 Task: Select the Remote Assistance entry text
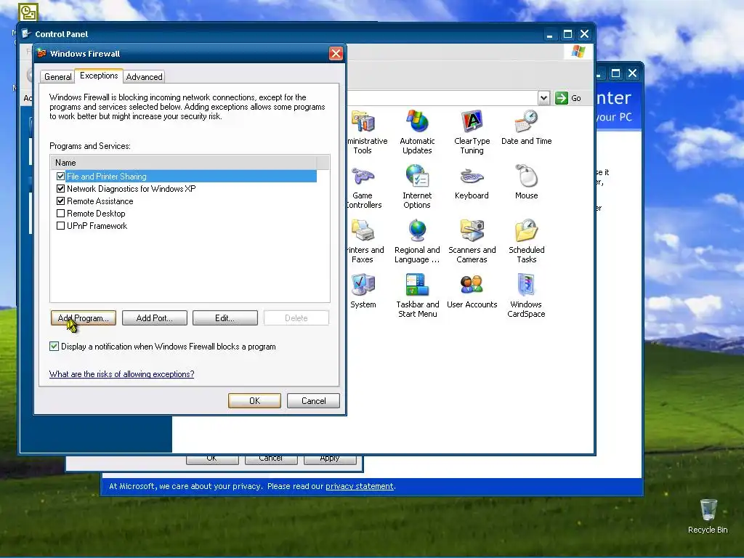tap(100, 201)
